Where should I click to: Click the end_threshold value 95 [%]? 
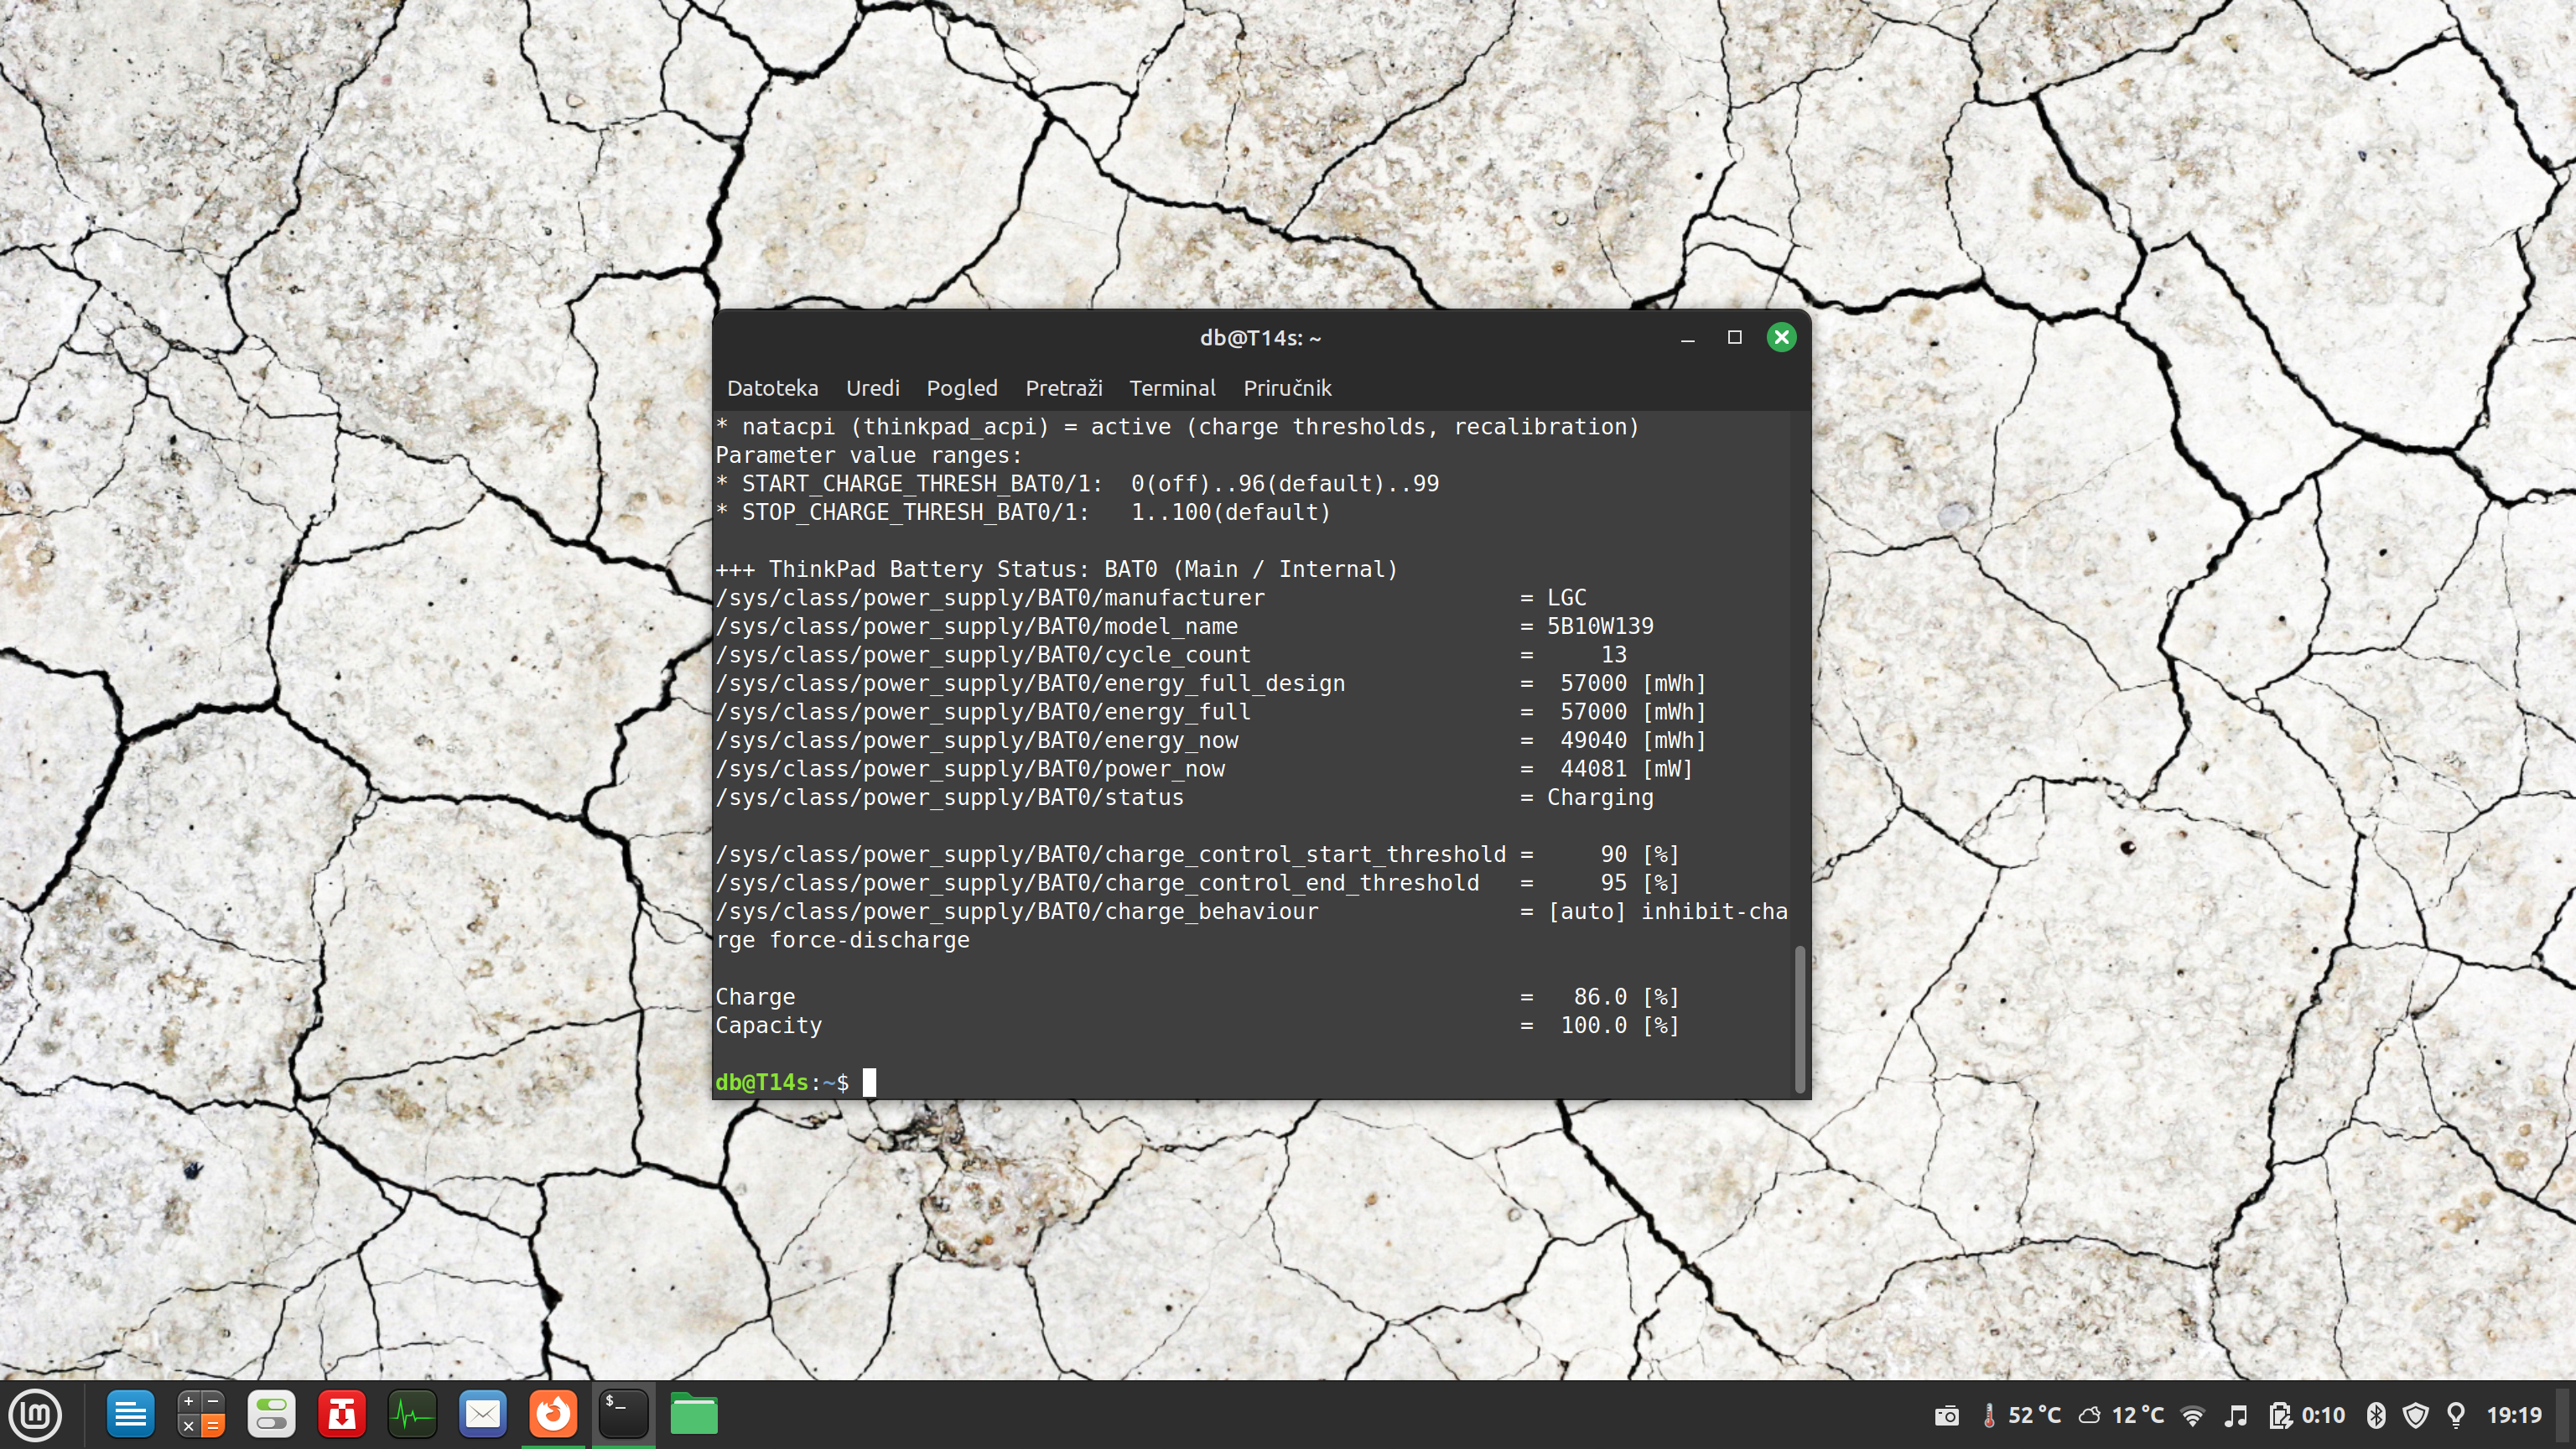(x=1640, y=883)
